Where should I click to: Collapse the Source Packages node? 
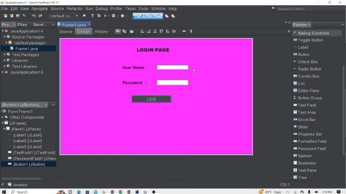[x=5, y=37]
